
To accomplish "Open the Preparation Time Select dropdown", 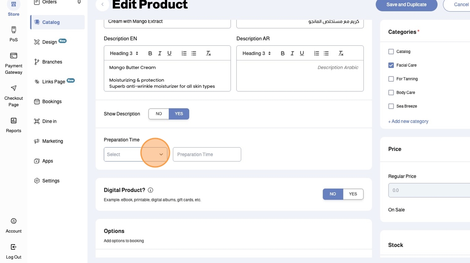I will 135,154.
